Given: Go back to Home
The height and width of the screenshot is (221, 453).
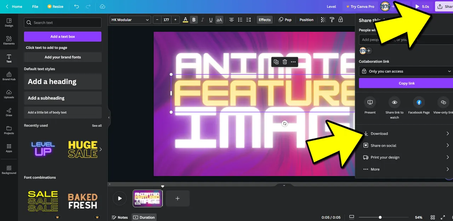Looking at the screenshot, I should click(14, 6).
